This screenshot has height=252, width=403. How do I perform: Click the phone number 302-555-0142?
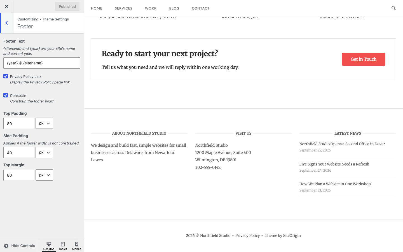(x=208, y=167)
